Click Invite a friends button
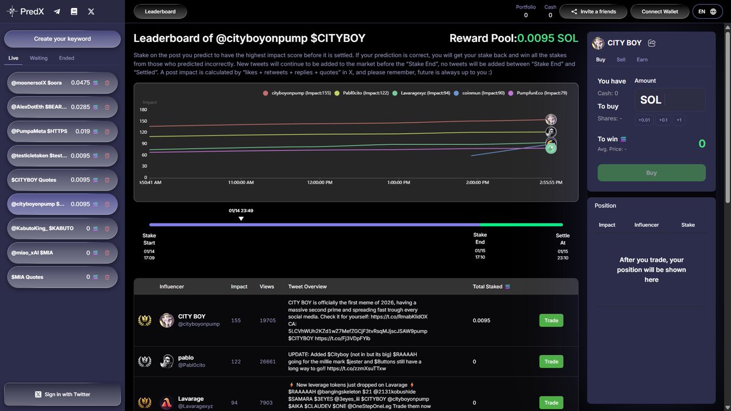731x411 pixels. [592, 12]
